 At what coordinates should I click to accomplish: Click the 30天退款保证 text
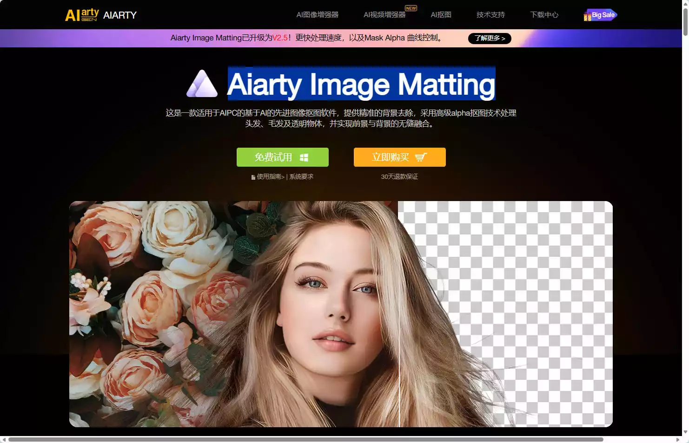(x=399, y=176)
